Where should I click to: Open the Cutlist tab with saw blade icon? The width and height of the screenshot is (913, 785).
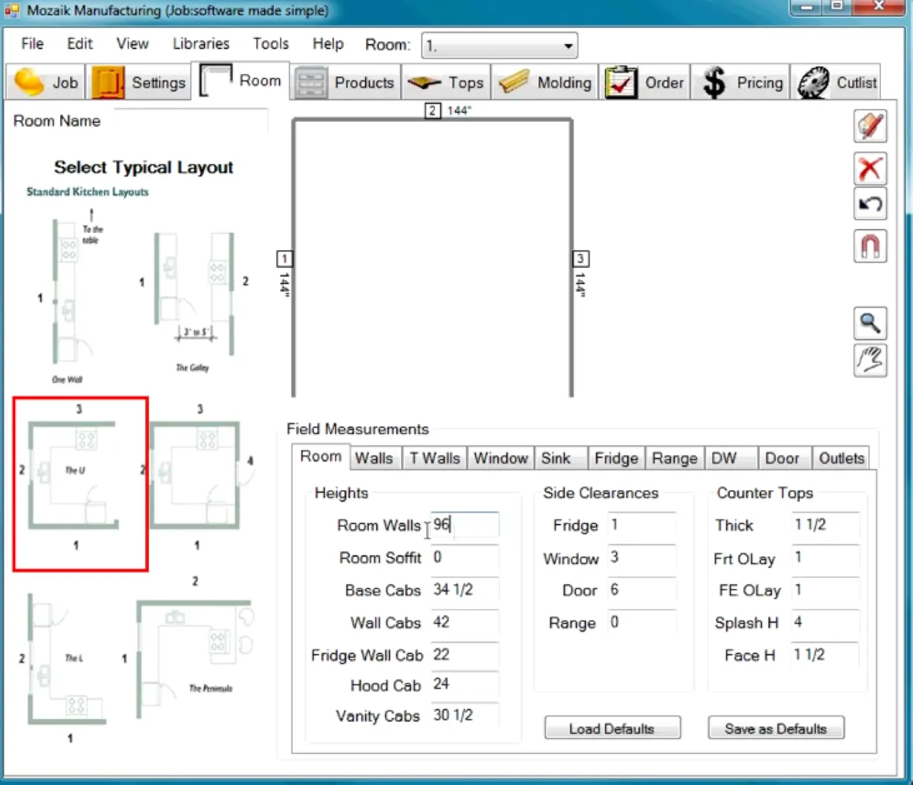click(836, 83)
